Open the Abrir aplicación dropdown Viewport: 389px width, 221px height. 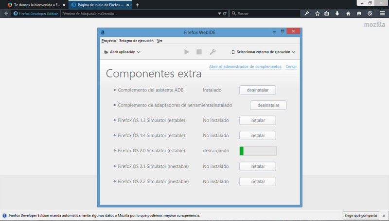tap(123, 52)
